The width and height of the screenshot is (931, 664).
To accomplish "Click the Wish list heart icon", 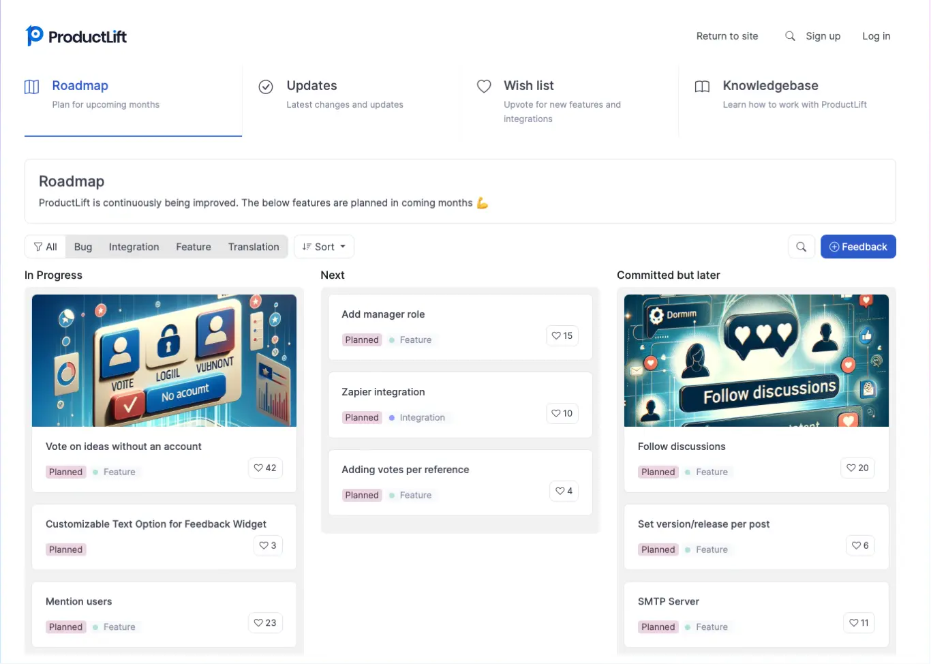I will [484, 87].
